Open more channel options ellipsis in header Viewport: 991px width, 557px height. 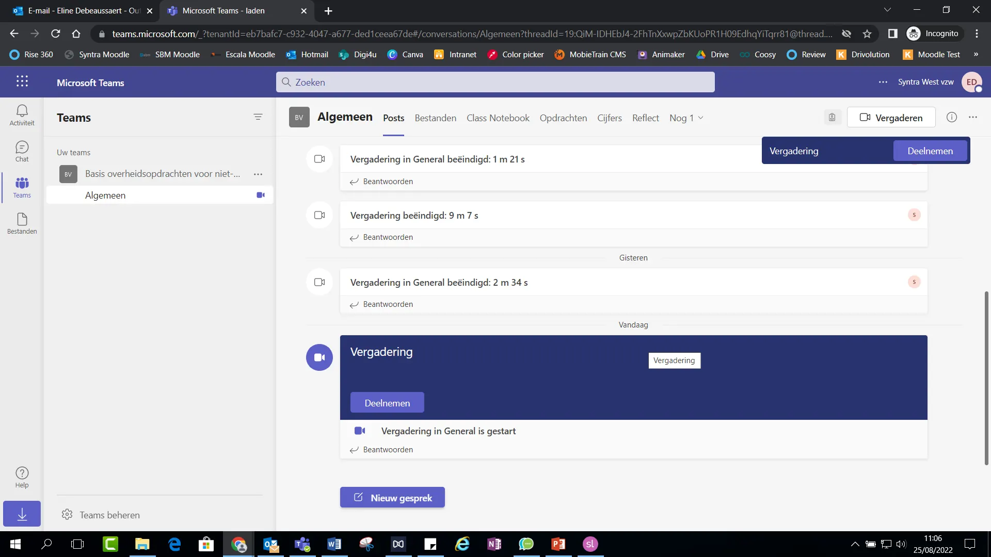tap(973, 117)
